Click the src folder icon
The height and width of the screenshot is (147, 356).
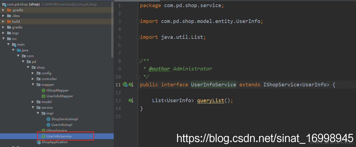9,39
